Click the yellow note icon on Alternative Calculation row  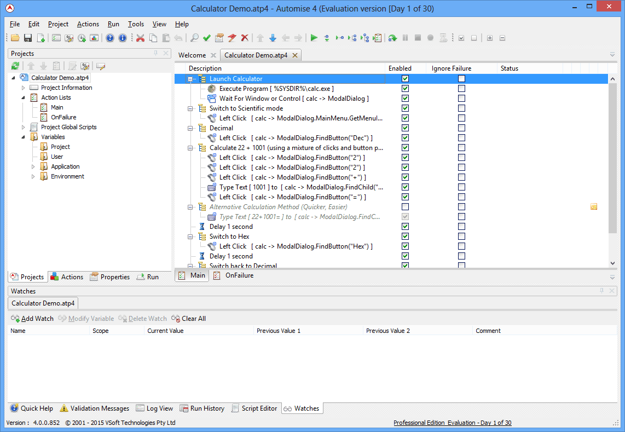pyautogui.click(x=593, y=206)
